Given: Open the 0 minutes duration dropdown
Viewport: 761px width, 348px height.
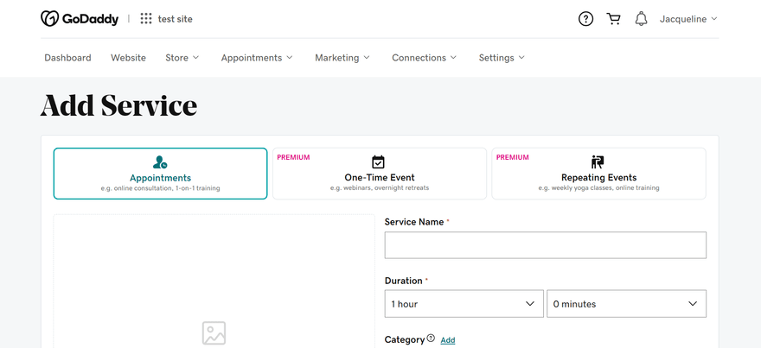Looking at the screenshot, I should 627,304.
